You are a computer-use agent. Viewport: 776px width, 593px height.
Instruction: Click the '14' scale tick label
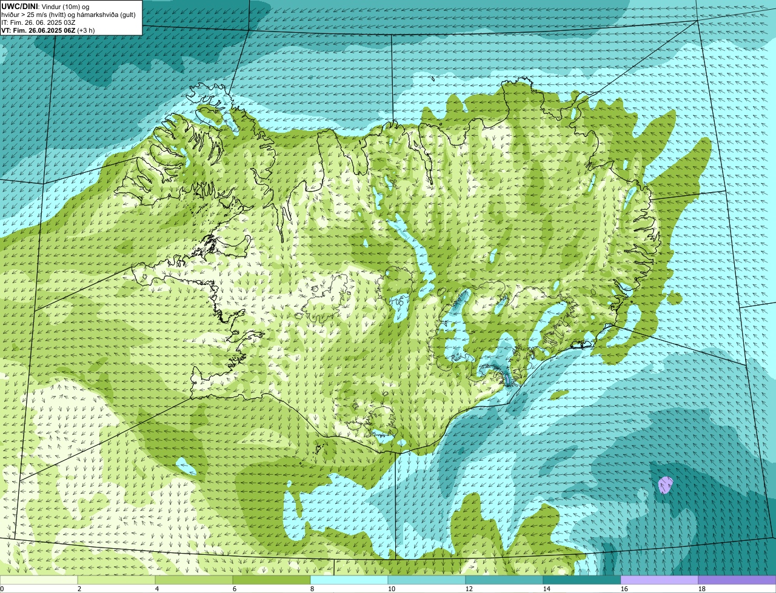click(547, 589)
